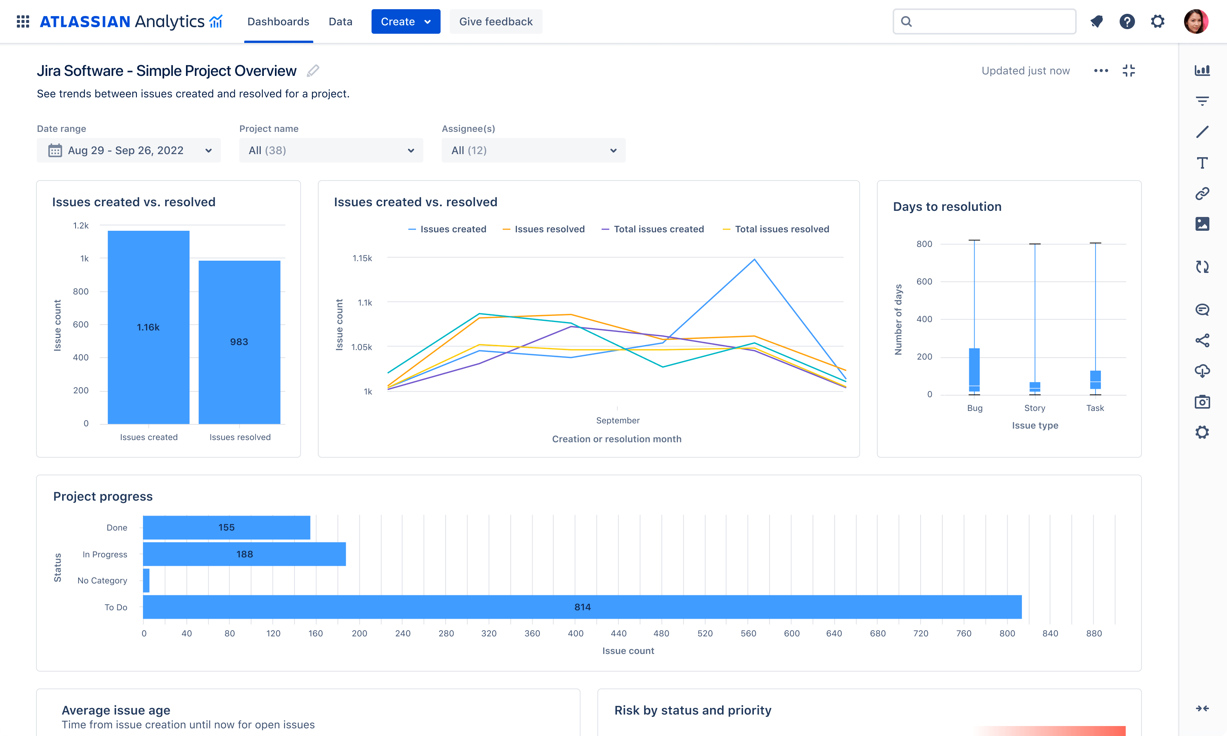Select the Data menu tab
This screenshot has height=736, width=1227.
(x=340, y=21)
